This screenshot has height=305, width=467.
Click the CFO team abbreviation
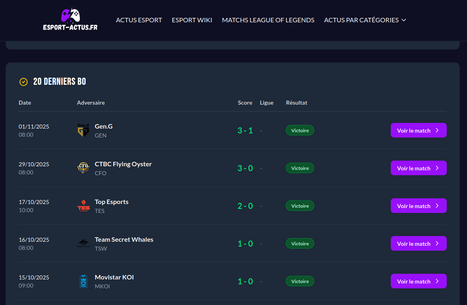(101, 173)
